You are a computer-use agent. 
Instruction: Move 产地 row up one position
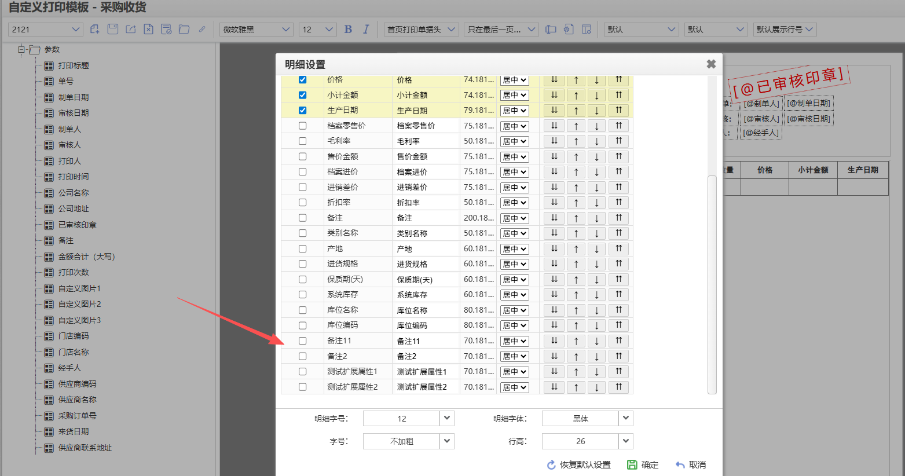click(576, 249)
